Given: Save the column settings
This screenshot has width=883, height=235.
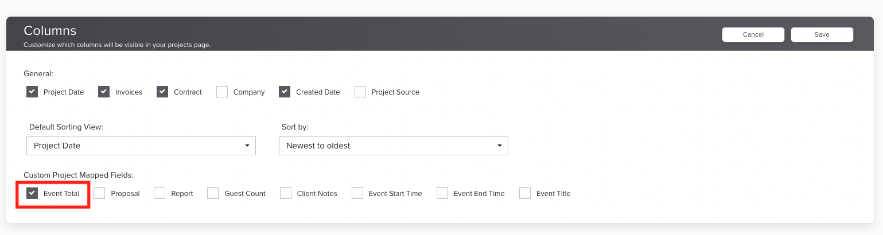Looking at the screenshot, I should [822, 34].
